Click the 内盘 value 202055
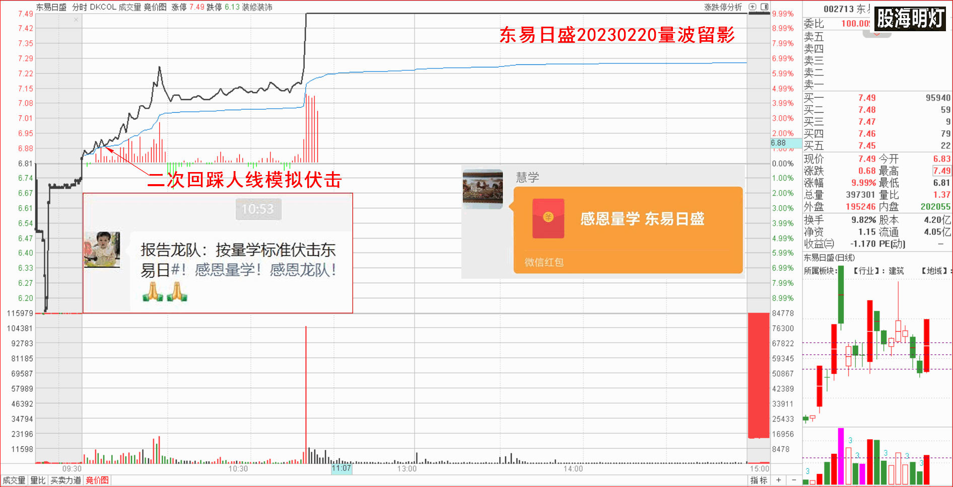 coord(935,207)
